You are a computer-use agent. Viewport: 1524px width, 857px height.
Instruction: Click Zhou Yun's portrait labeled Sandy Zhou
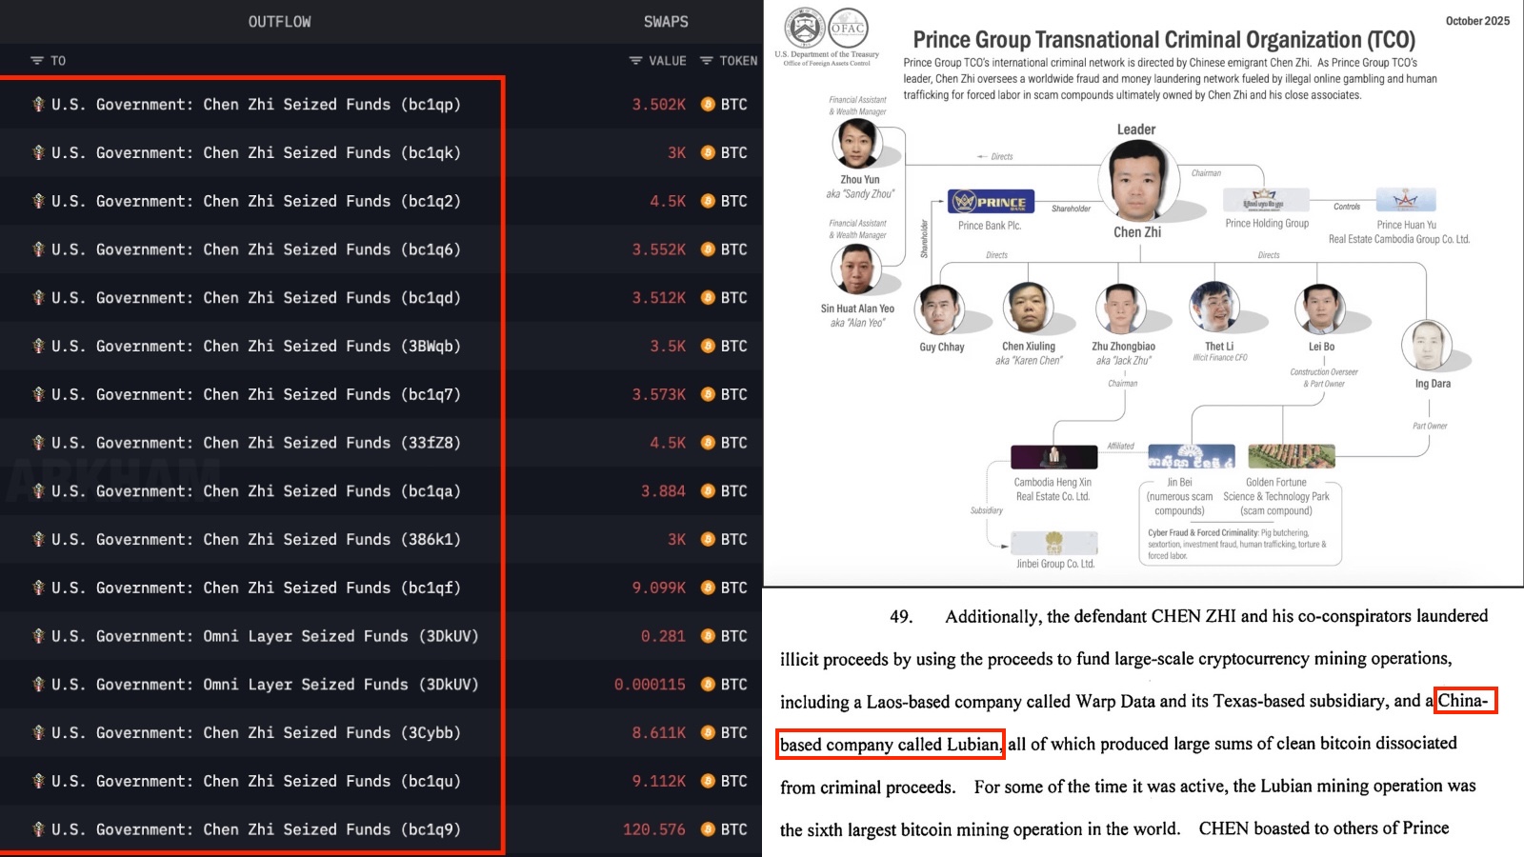point(857,143)
